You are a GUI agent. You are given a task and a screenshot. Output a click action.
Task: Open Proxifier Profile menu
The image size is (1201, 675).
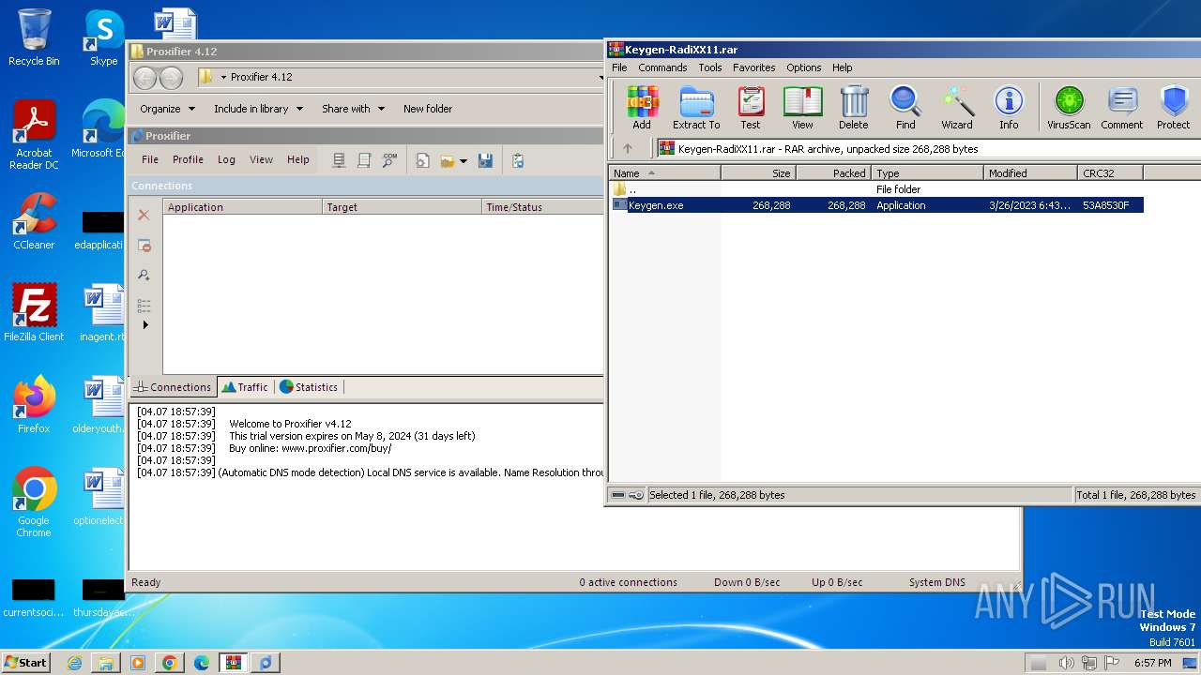point(188,159)
